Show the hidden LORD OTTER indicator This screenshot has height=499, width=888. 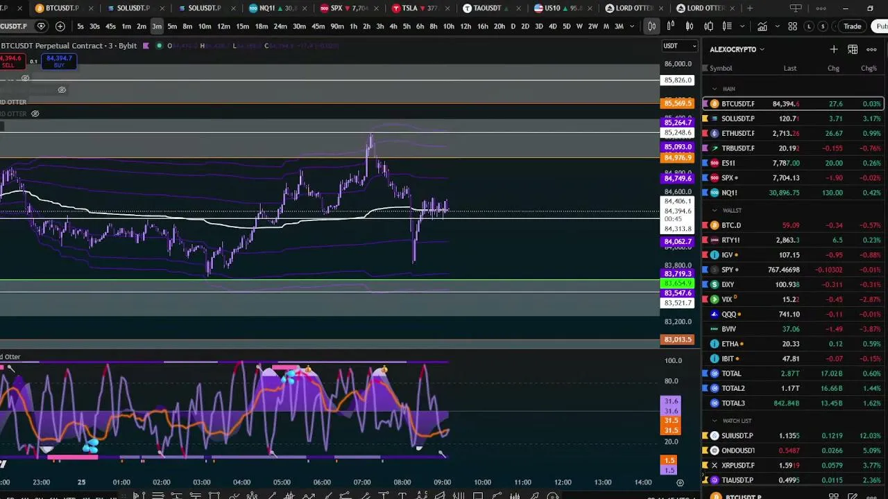point(35,114)
